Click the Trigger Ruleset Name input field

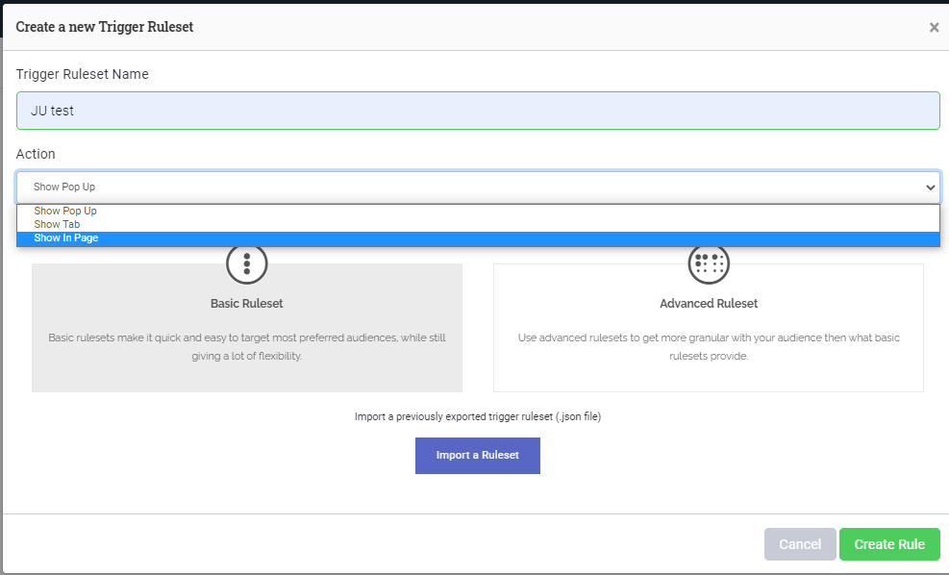pos(478,110)
